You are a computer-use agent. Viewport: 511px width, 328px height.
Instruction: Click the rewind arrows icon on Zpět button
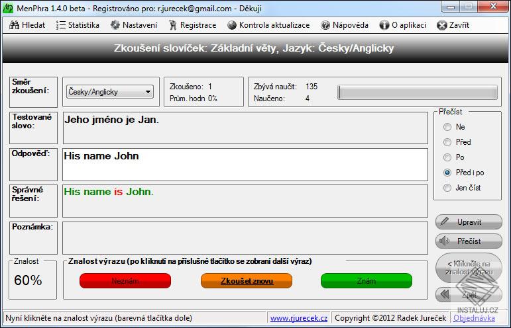tap(445, 294)
